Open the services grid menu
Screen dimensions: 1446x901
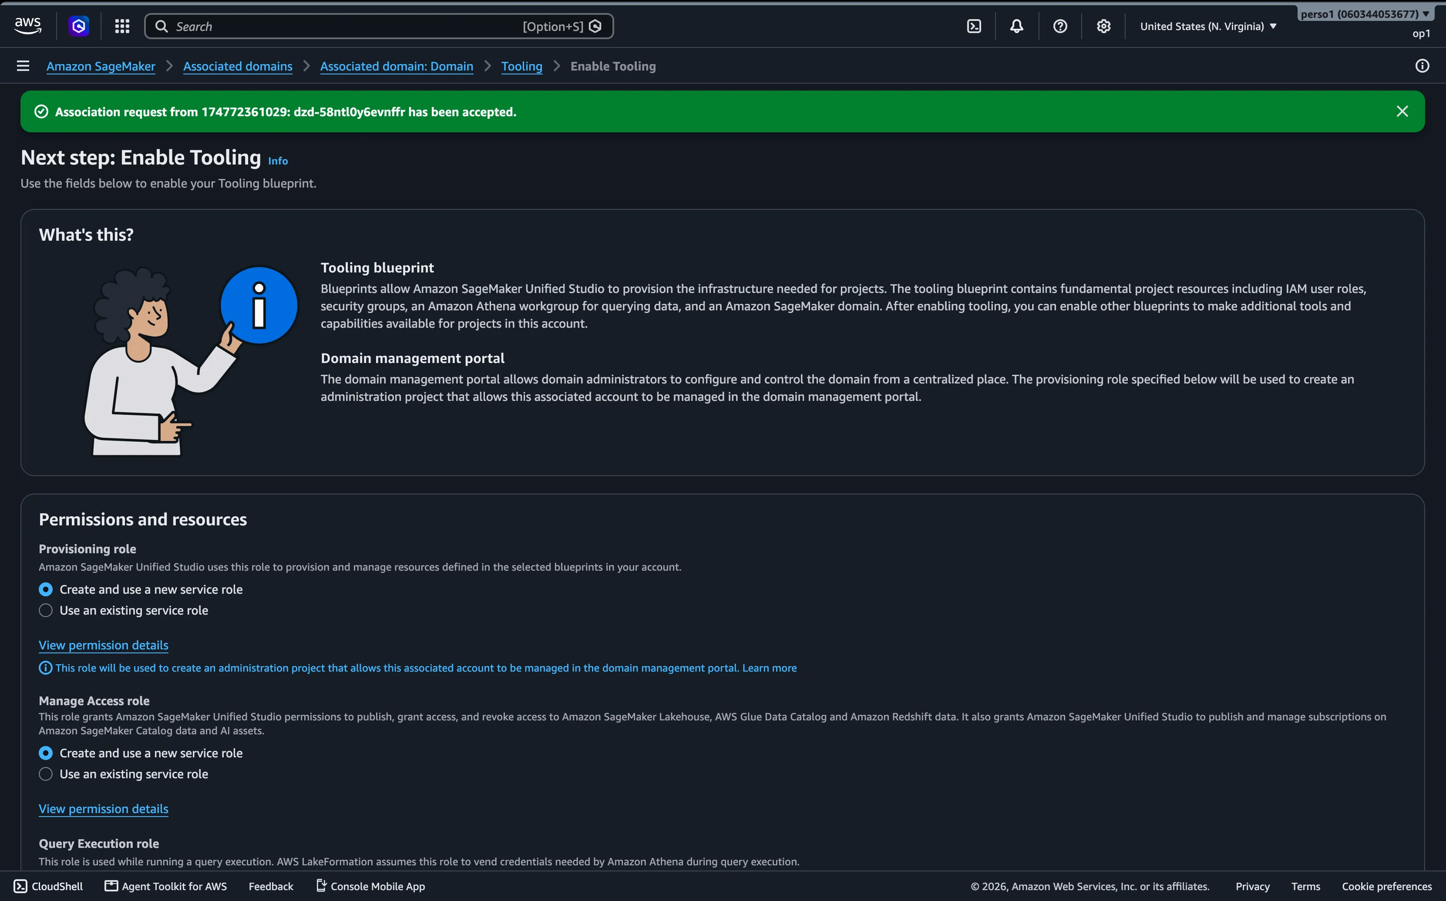click(x=122, y=26)
